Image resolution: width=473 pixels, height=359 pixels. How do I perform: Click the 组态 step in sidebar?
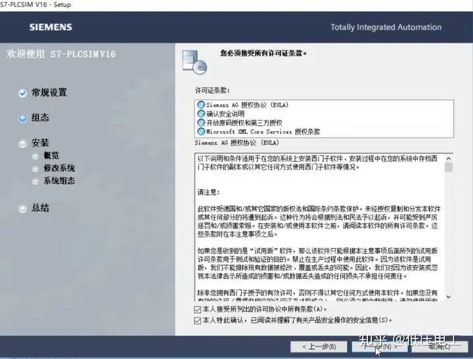coord(40,117)
